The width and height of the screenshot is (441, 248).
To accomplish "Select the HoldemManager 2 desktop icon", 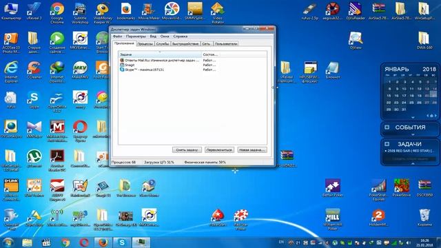I will [378, 218].
